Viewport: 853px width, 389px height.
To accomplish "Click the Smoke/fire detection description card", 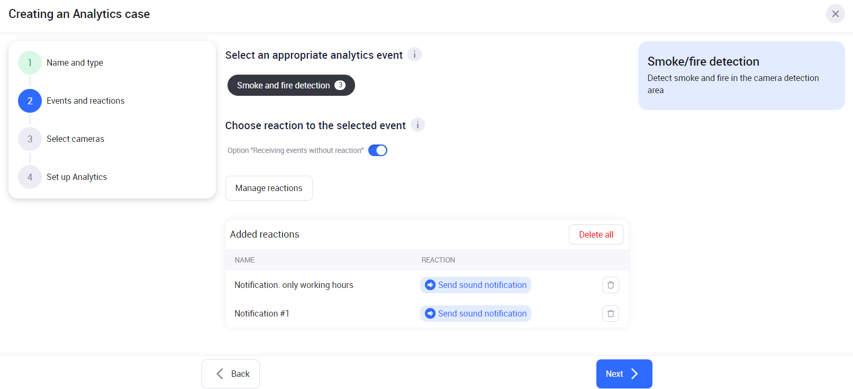I will coord(741,76).
